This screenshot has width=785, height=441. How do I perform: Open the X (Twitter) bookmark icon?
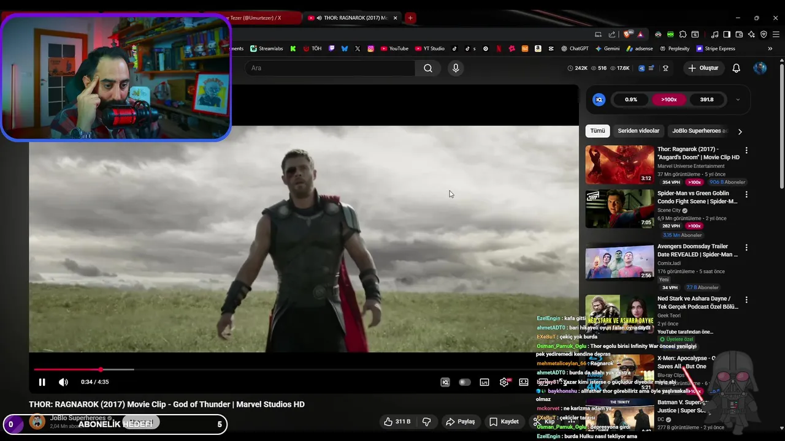pos(358,48)
